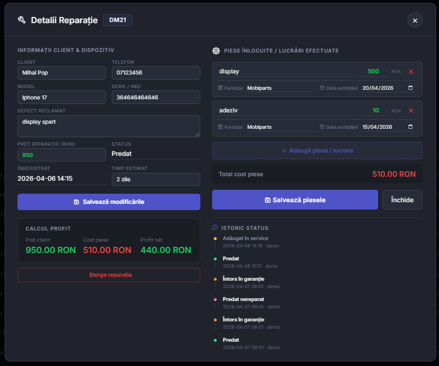Image resolution: width=439 pixels, height=366 pixels.
Task: Remove the display part with red X
Action: pyautogui.click(x=411, y=72)
